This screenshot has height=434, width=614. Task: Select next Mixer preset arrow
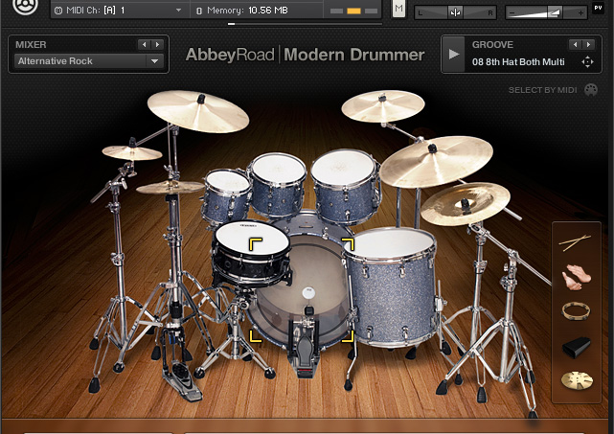coord(157,45)
